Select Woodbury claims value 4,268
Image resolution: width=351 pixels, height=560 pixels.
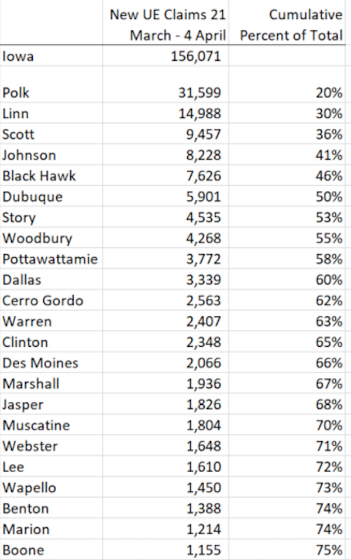tap(166, 238)
